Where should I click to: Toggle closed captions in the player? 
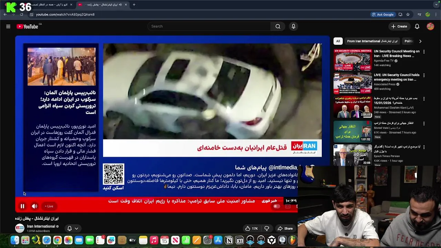(x=288, y=206)
